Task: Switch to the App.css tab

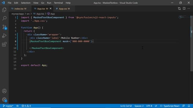Action: [64, 9]
